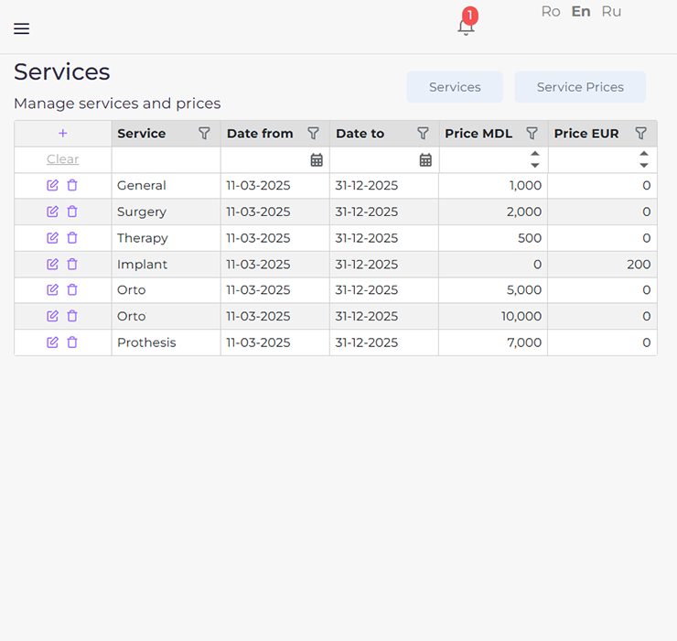Open the Service column filter funnel
This screenshot has height=641, width=677.
204,133
